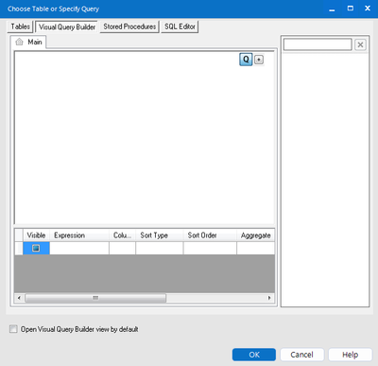Click the Sort Type column header

click(160, 235)
